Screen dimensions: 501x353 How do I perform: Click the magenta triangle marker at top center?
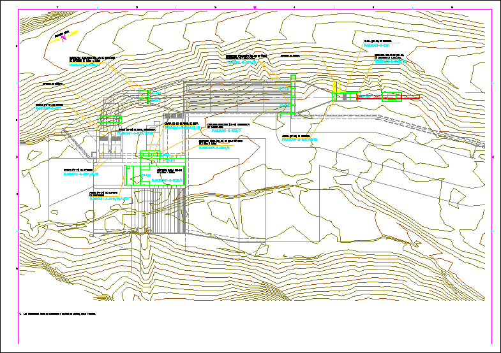(255, 8)
